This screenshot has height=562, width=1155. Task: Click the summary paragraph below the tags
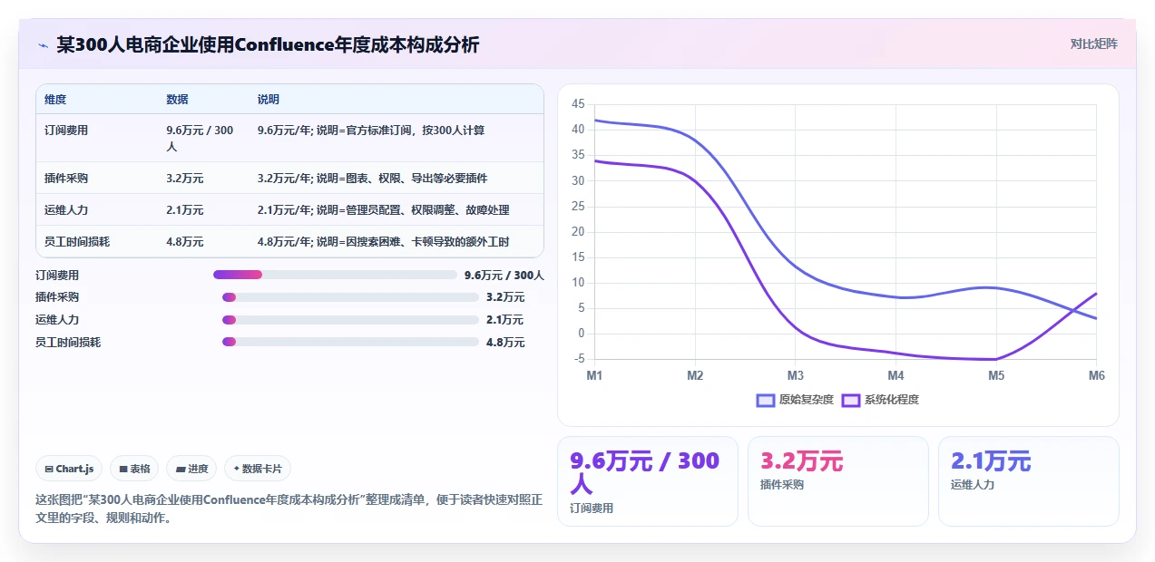(289, 509)
